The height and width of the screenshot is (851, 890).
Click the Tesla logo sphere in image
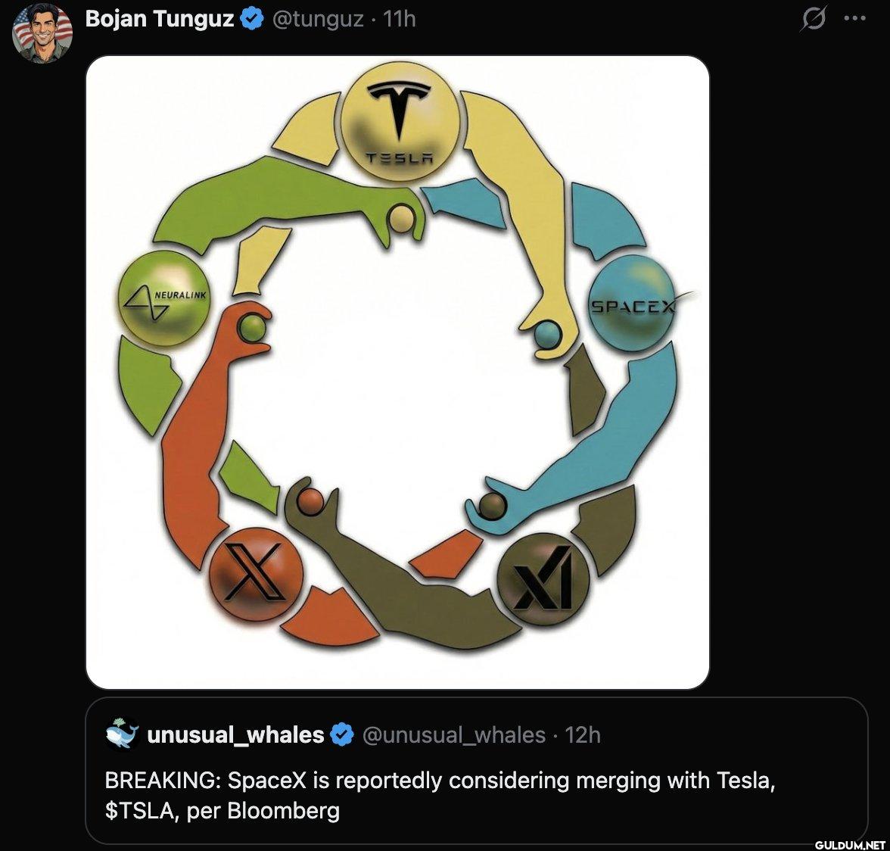(x=400, y=121)
